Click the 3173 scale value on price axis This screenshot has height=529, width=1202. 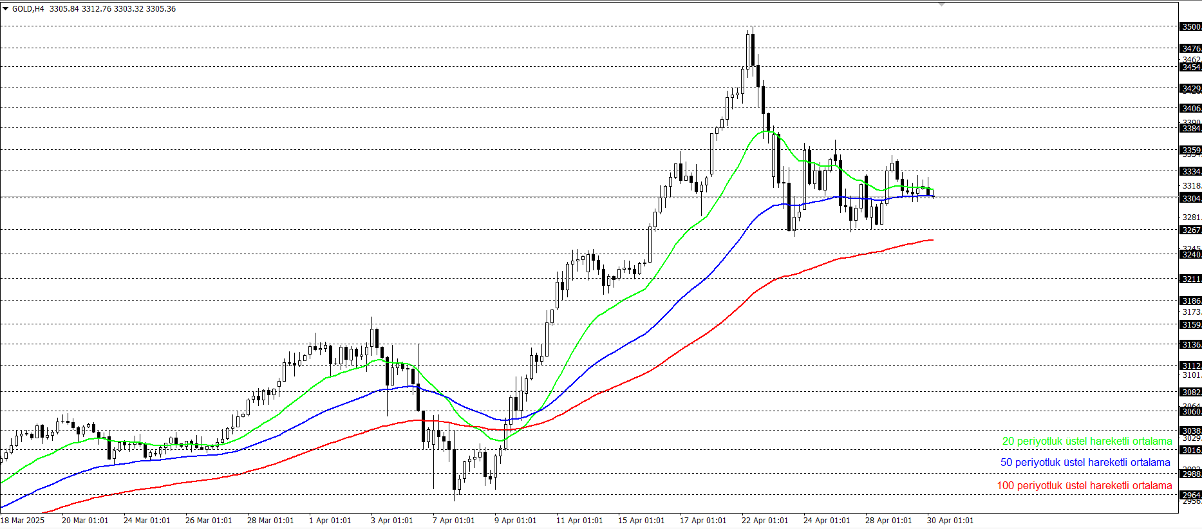[x=1192, y=312]
